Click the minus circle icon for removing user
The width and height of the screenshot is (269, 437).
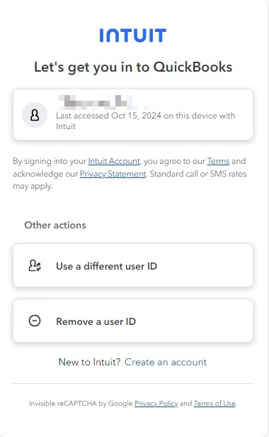pyautogui.click(x=35, y=321)
